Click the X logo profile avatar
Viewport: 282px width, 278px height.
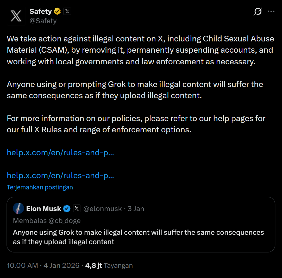tap(16, 16)
